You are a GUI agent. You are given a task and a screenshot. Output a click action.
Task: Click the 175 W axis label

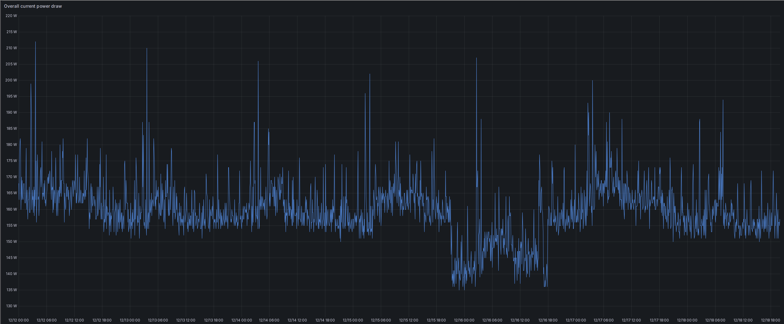(11, 161)
